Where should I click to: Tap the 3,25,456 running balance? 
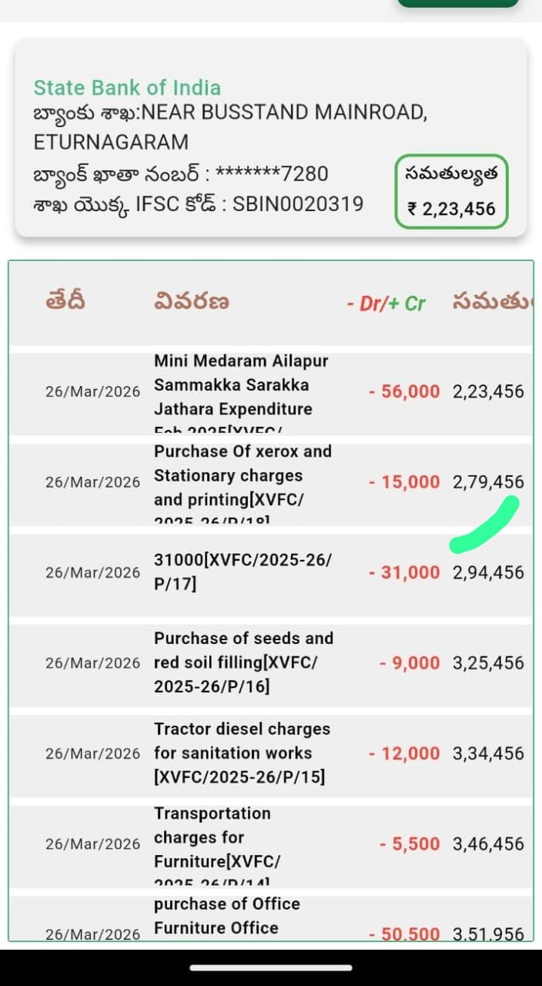pyautogui.click(x=488, y=662)
